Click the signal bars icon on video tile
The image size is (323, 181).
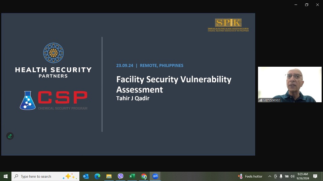260,100
